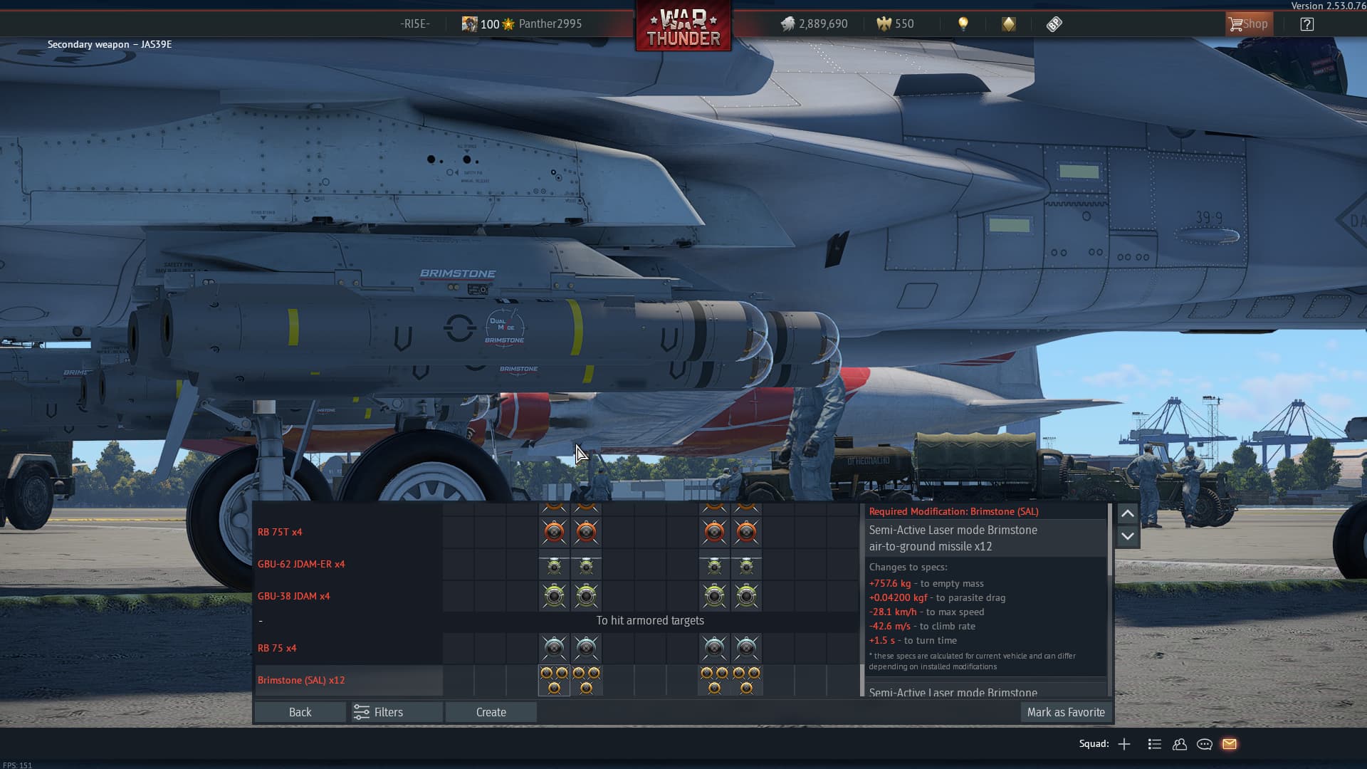Image resolution: width=1367 pixels, height=769 pixels.
Task: Click the lightbulb hints icon
Action: click(963, 24)
